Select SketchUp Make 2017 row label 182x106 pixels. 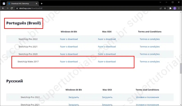(x=28, y=62)
